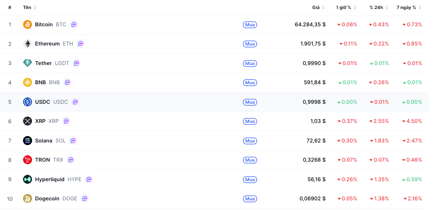Open the chat bubble icon beside DOGE
Image resolution: width=429 pixels, height=209 pixels.
point(85,198)
